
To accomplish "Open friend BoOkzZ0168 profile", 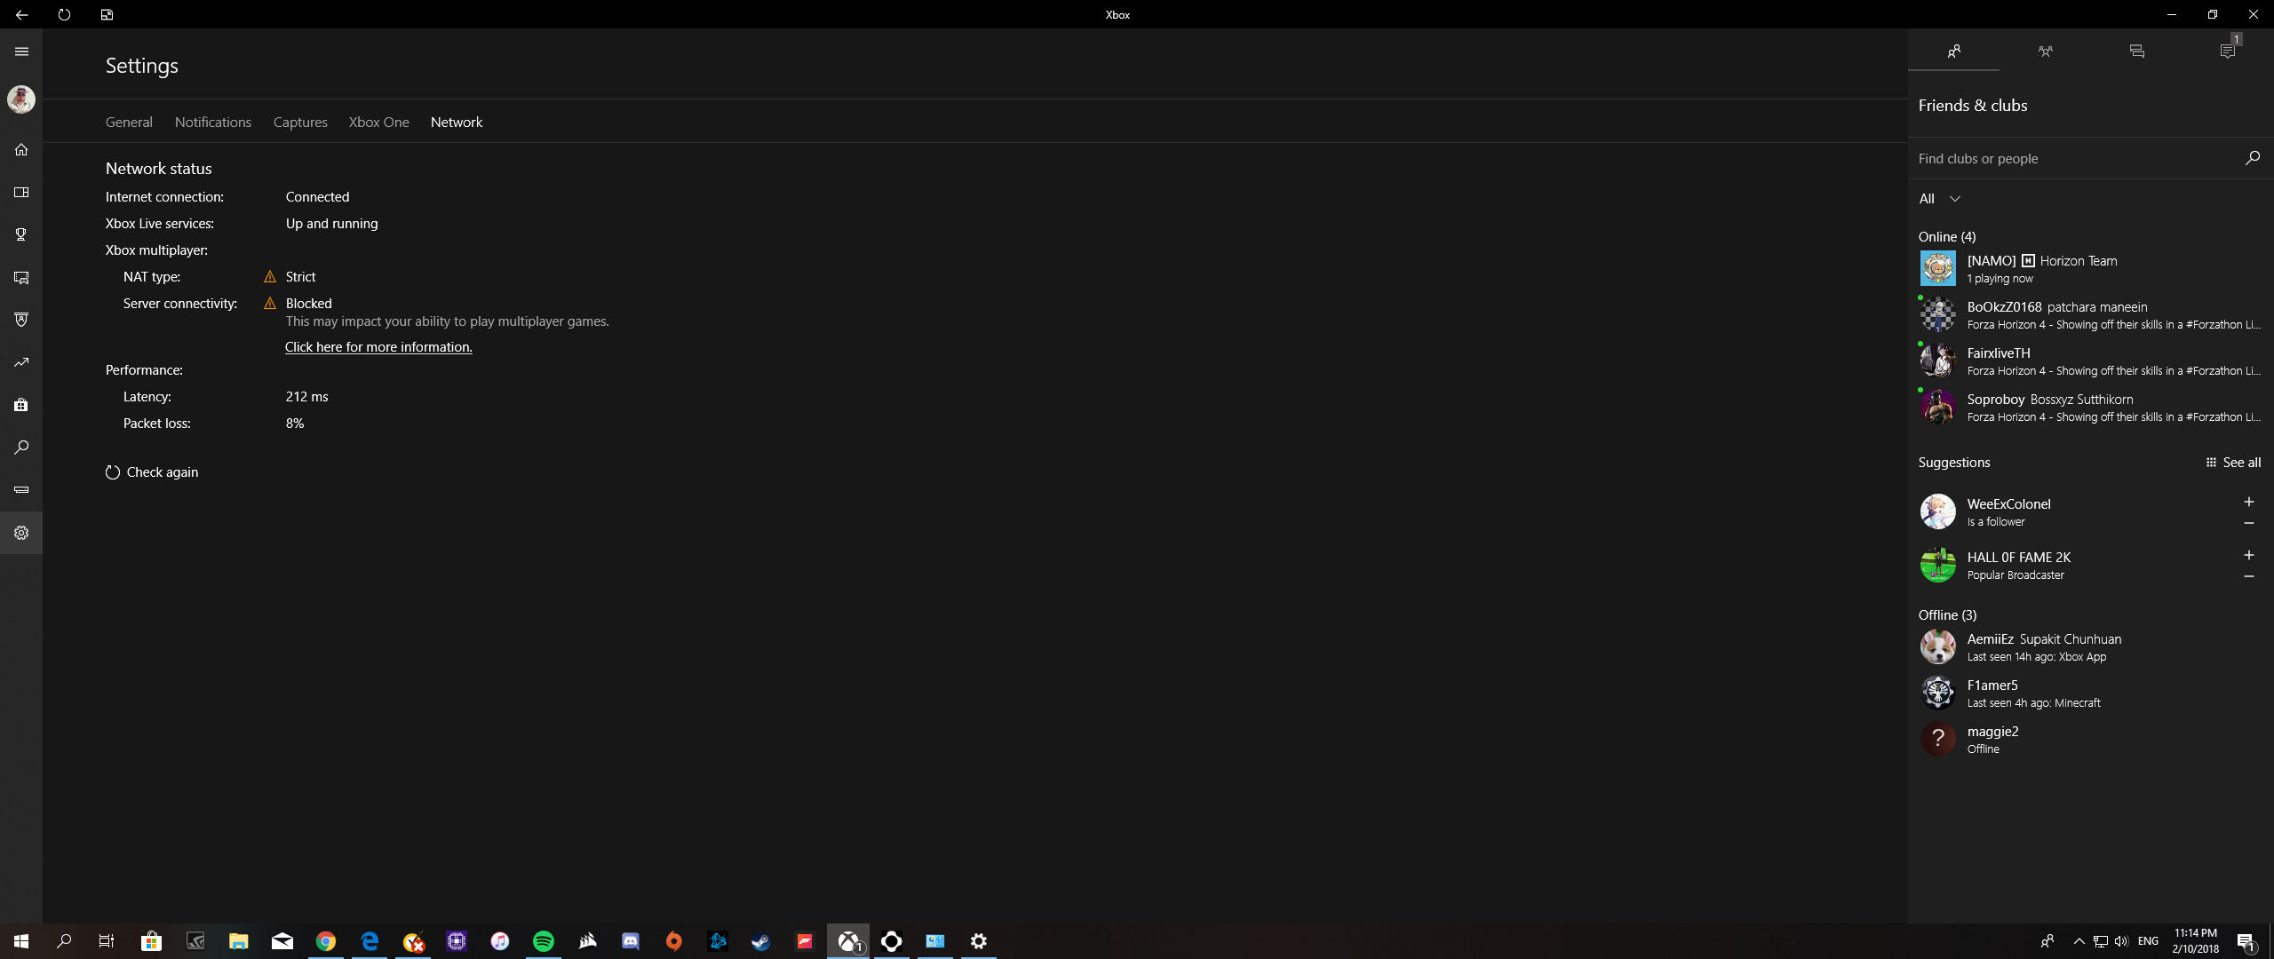I will tap(2090, 314).
